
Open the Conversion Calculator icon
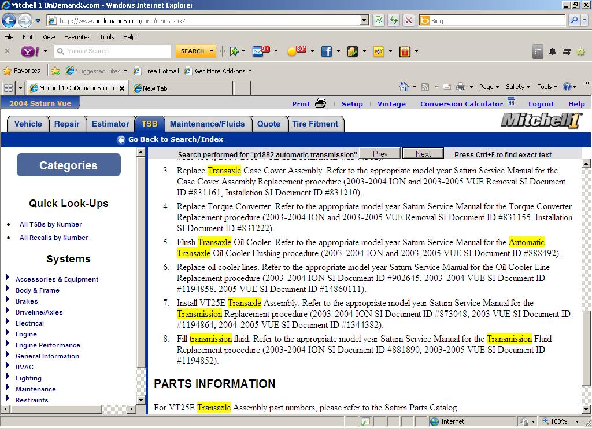(511, 102)
